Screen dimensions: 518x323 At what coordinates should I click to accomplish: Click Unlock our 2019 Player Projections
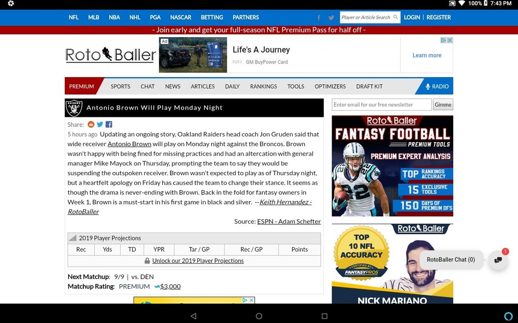(198, 260)
